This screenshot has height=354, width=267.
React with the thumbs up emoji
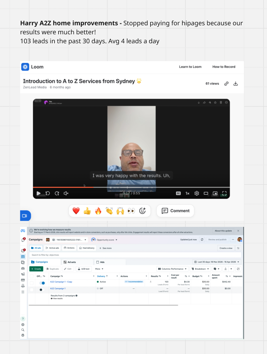(x=87, y=211)
